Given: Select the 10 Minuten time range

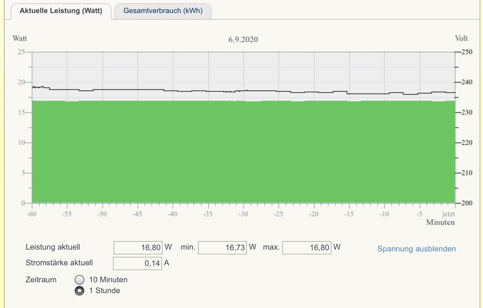Looking at the screenshot, I should pyautogui.click(x=80, y=280).
